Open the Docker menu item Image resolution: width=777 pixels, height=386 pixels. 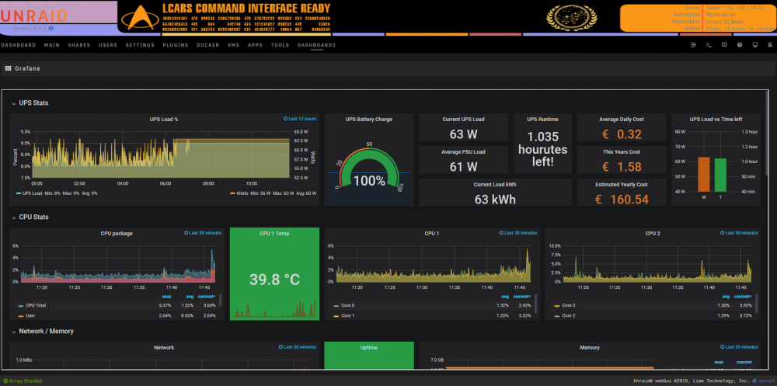point(207,45)
